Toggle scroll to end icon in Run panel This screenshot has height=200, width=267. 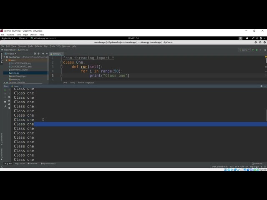(x=9, y=101)
